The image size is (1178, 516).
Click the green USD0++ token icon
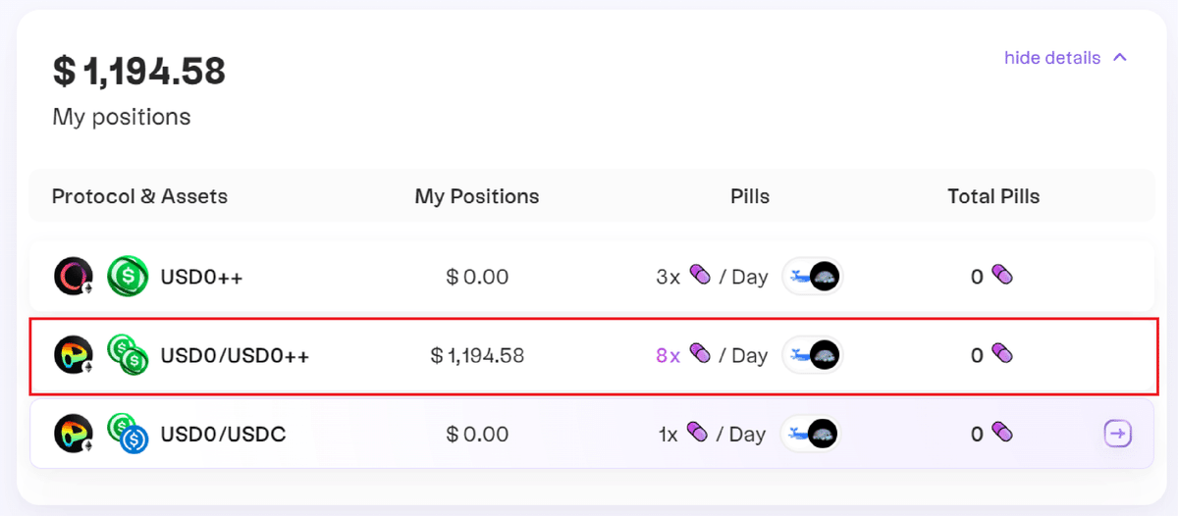coord(128,277)
